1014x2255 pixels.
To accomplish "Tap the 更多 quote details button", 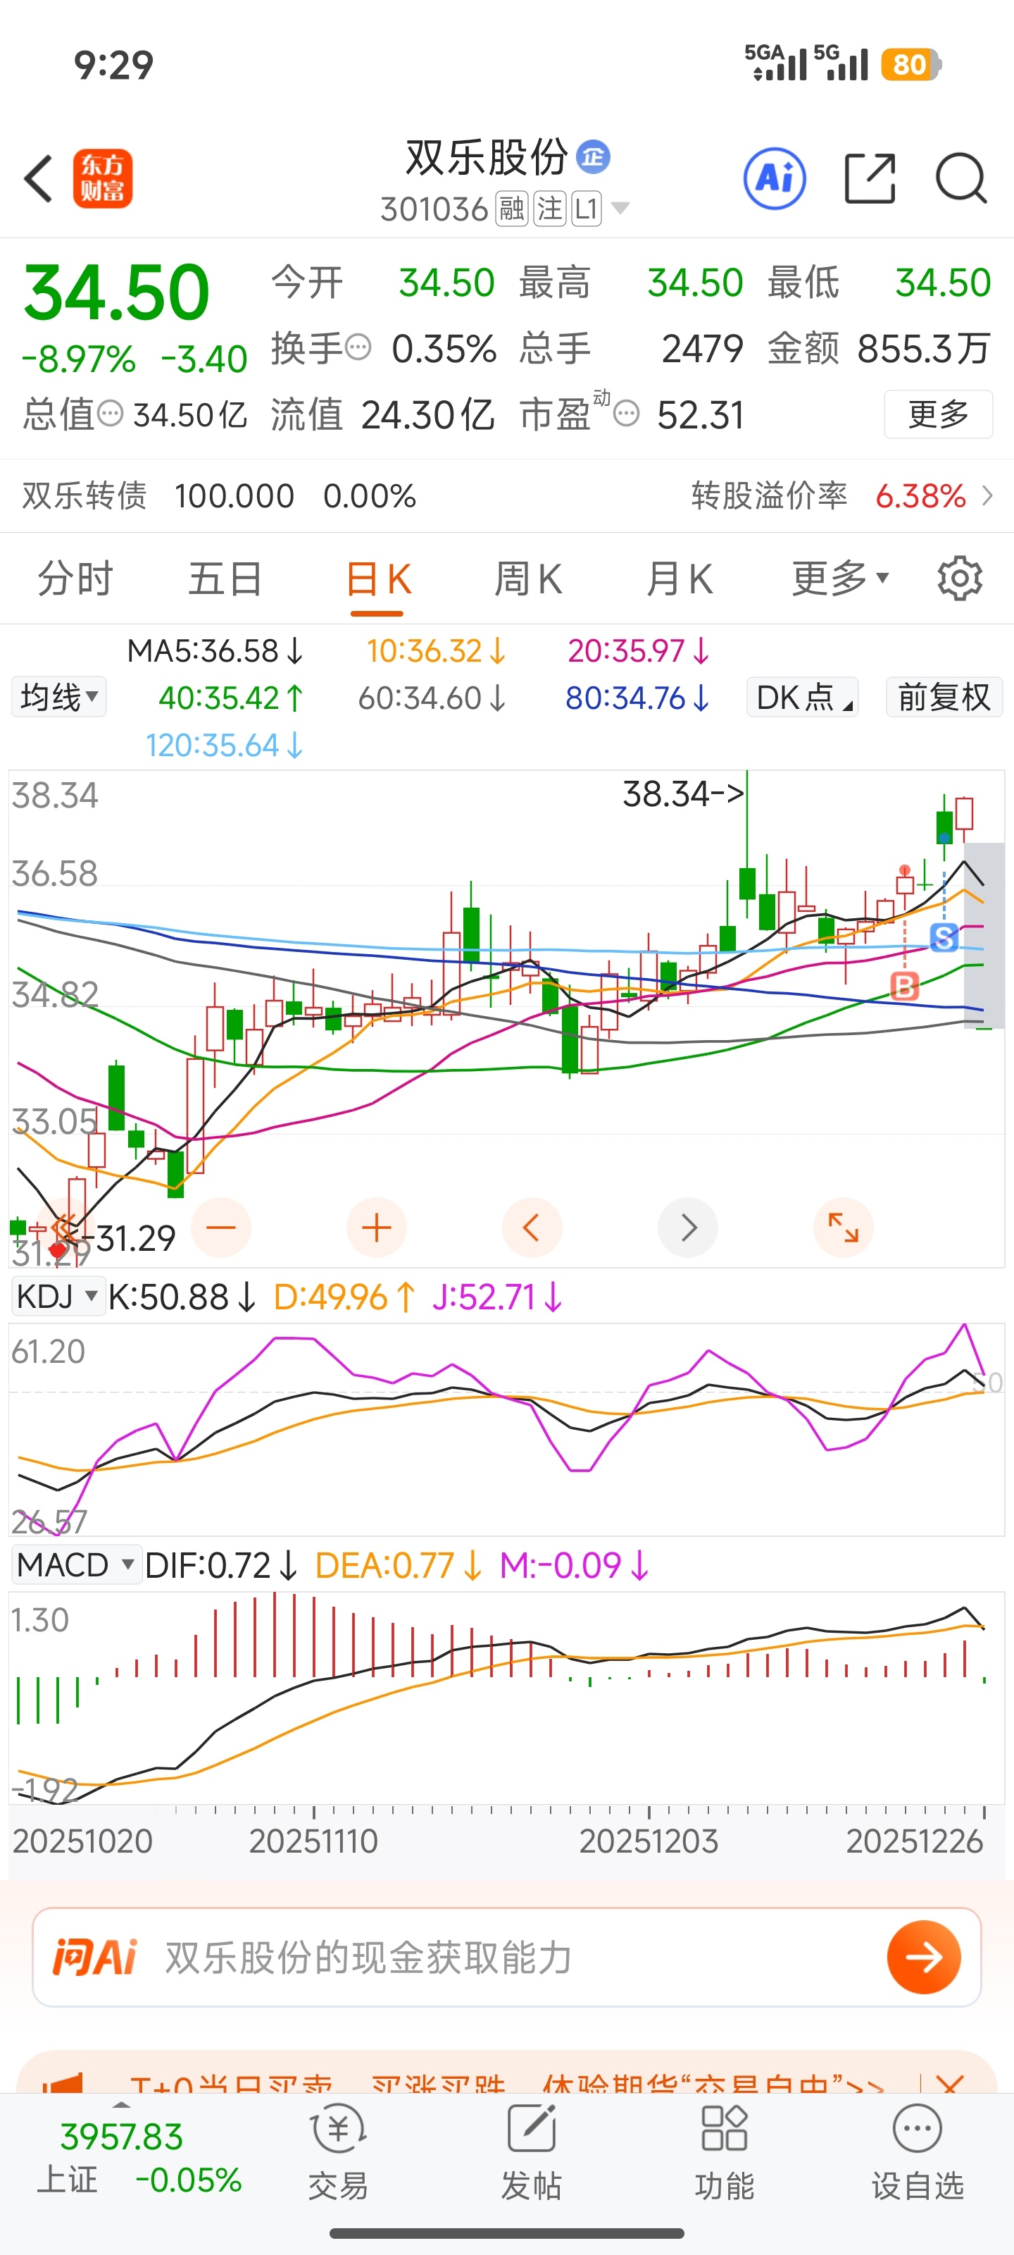I will pos(938,413).
